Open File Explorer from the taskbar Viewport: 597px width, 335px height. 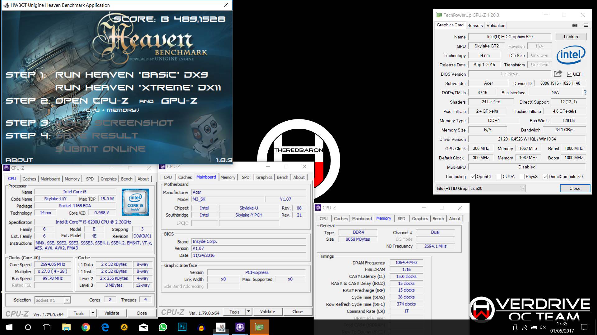click(x=66, y=327)
